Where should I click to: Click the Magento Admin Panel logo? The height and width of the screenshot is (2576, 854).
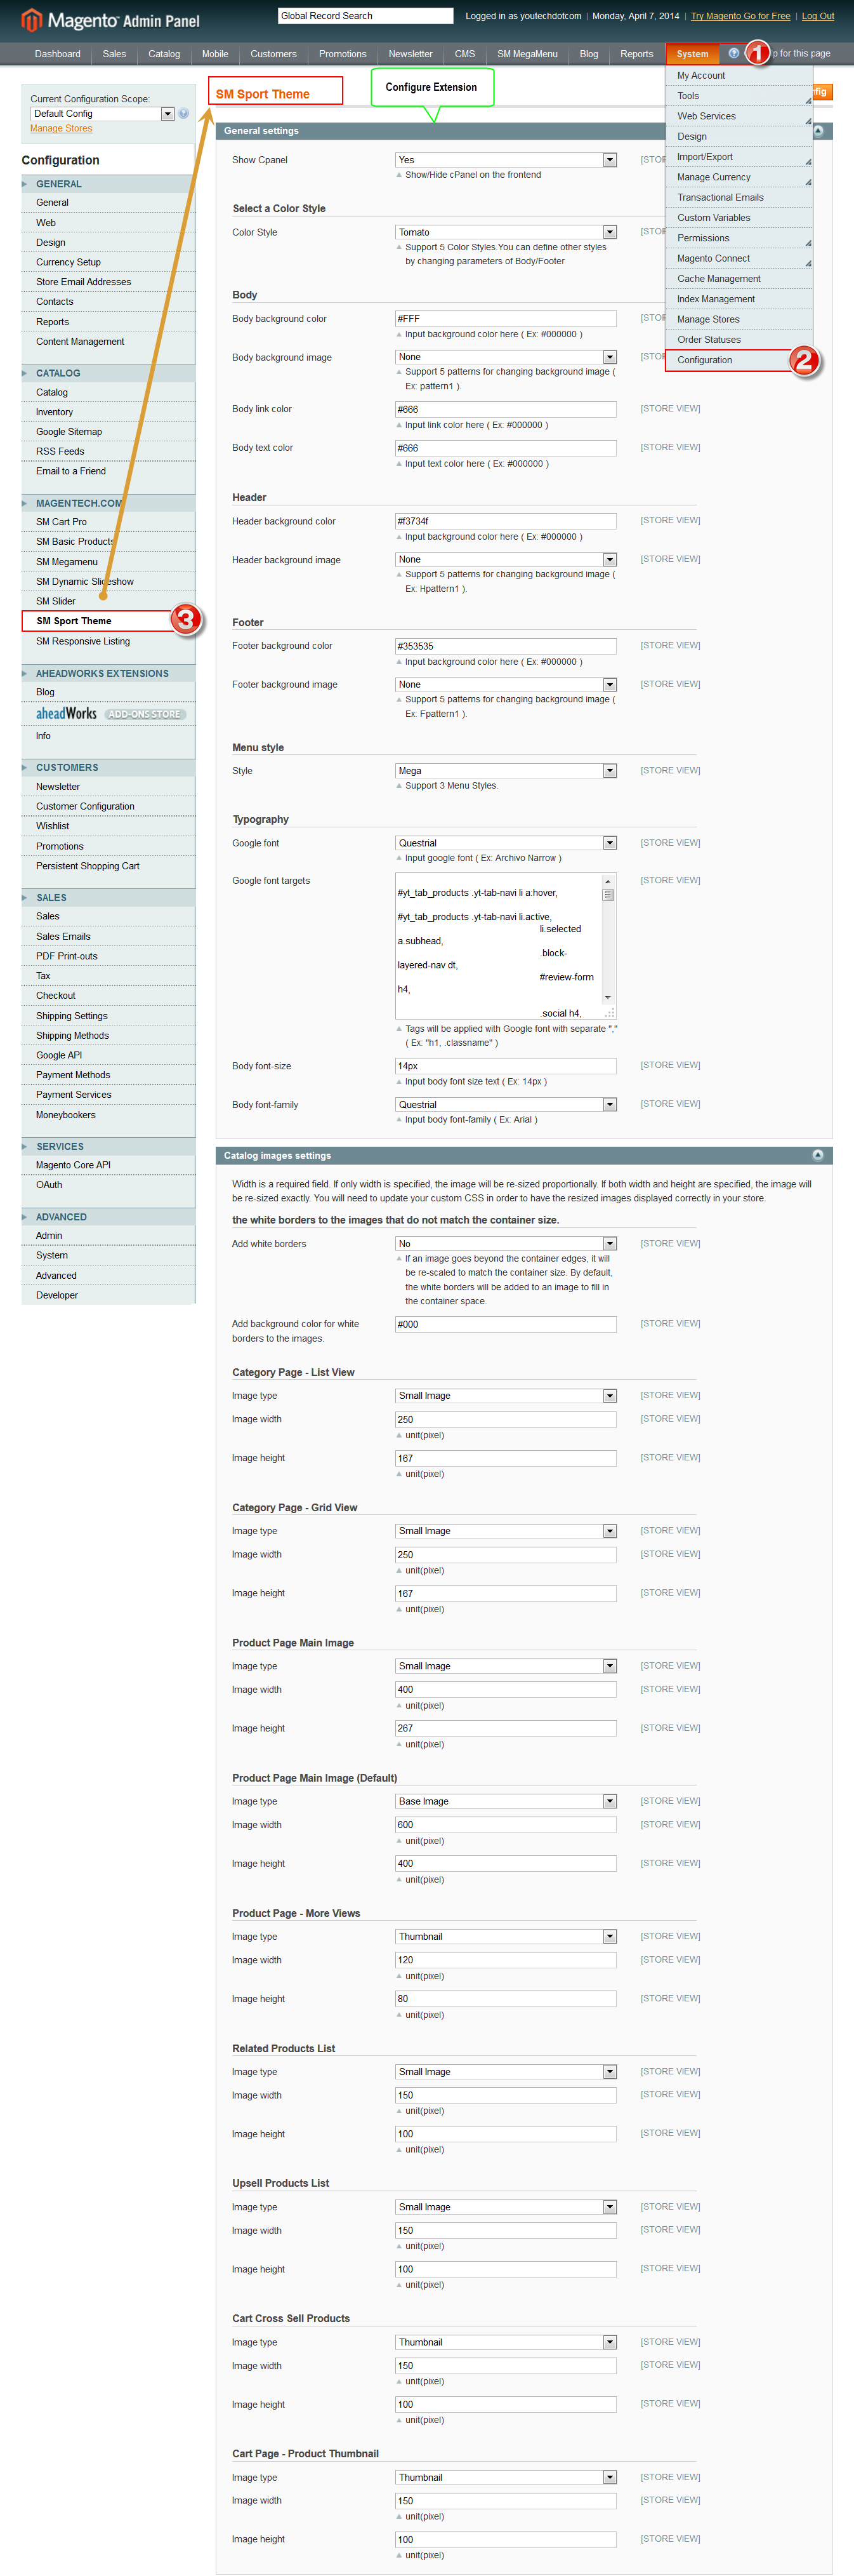click(x=110, y=20)
